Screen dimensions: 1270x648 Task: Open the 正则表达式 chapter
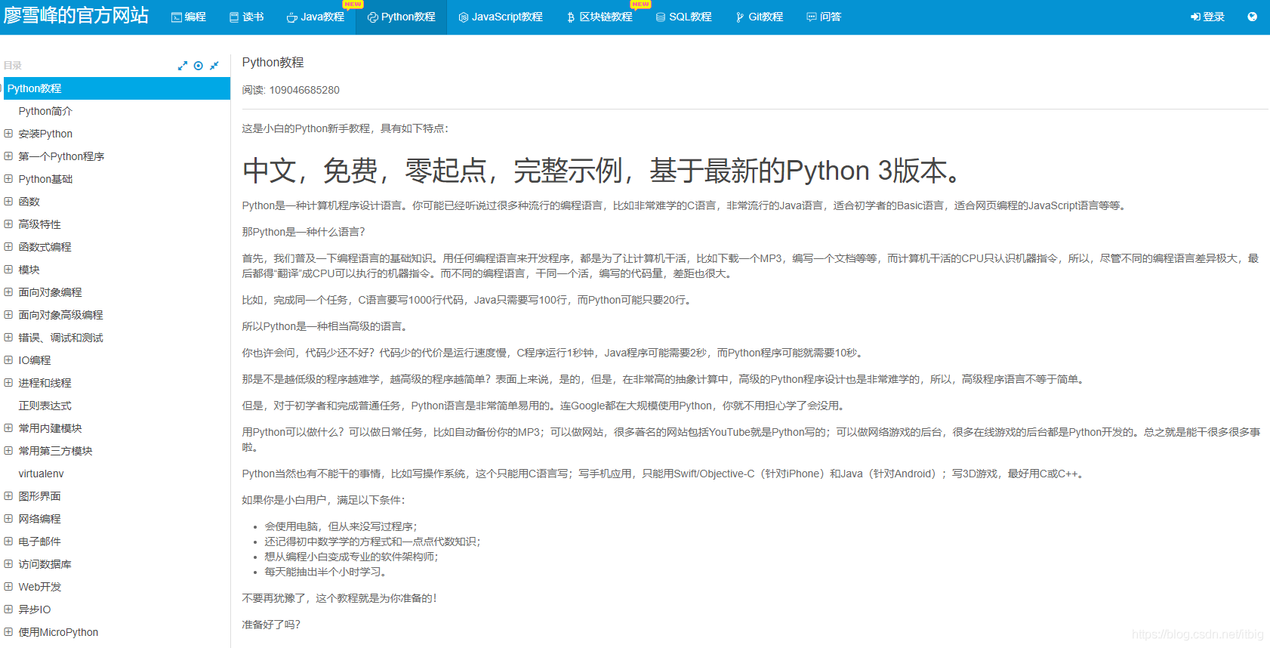(45, 406)
